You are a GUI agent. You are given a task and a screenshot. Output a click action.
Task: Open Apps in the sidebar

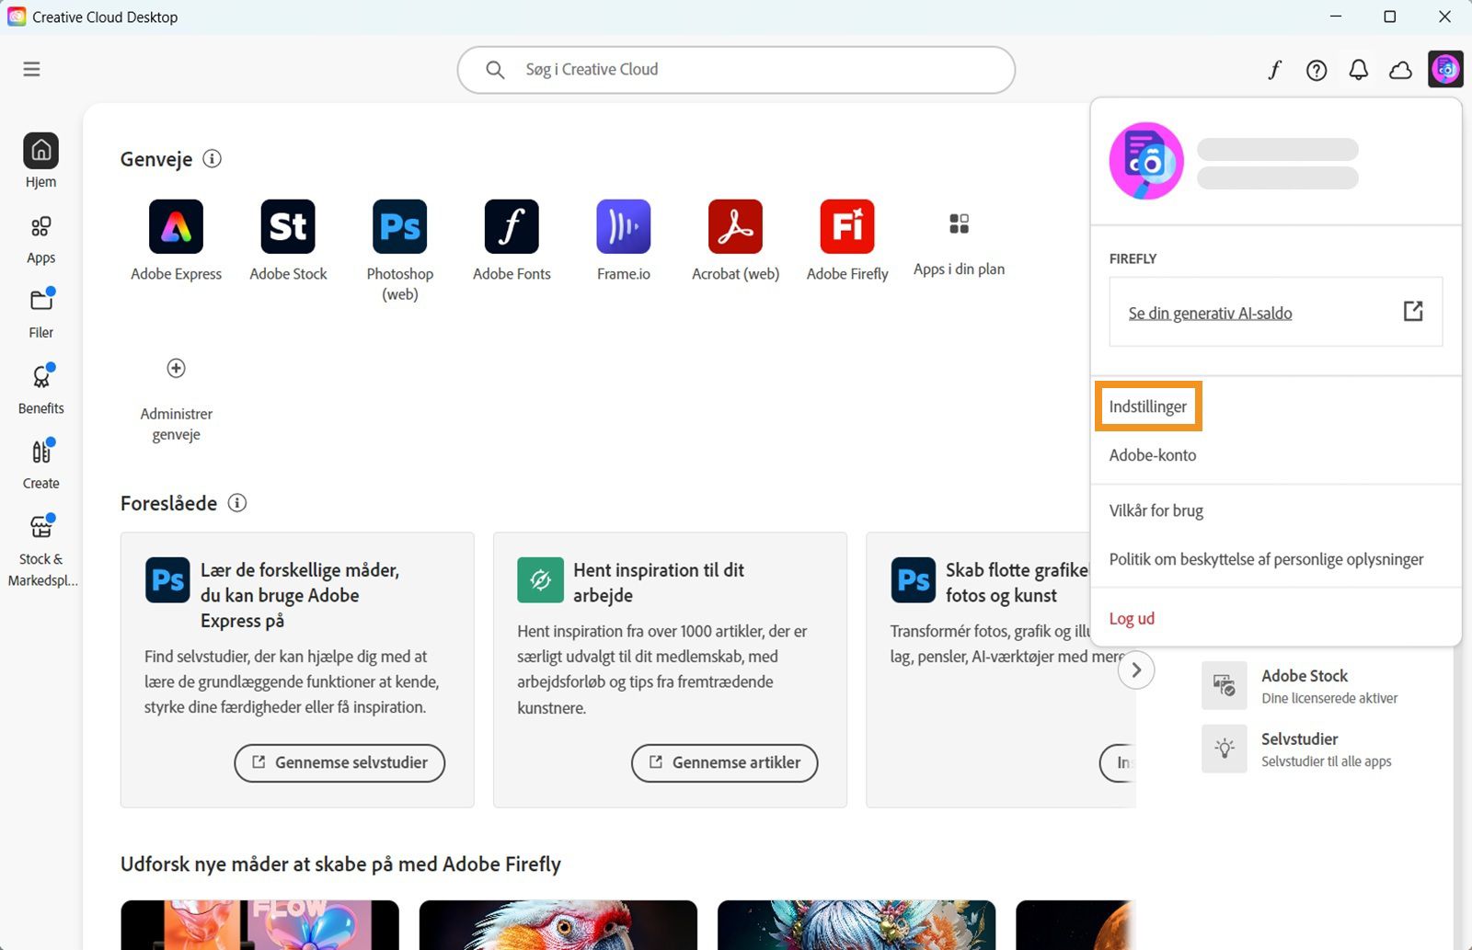(x=40, y=239)
